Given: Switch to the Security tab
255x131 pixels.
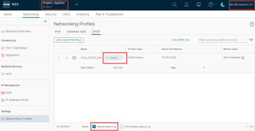Looking at the screenshot, I should click(x=51, y=14).
